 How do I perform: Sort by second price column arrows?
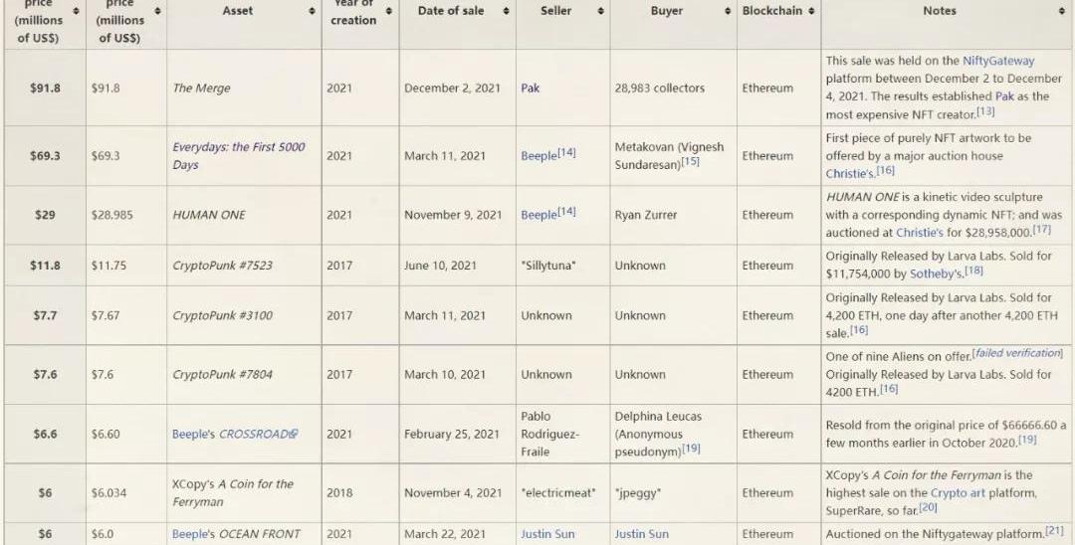[157, 12]
